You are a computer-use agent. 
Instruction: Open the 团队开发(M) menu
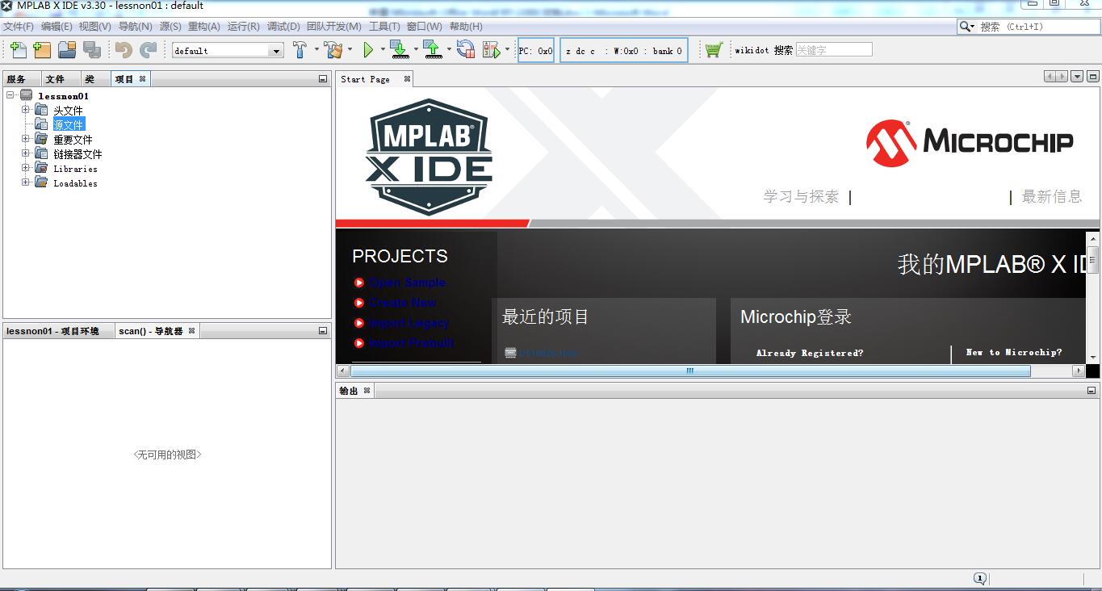pyautogui.click(x=334, y=27)
